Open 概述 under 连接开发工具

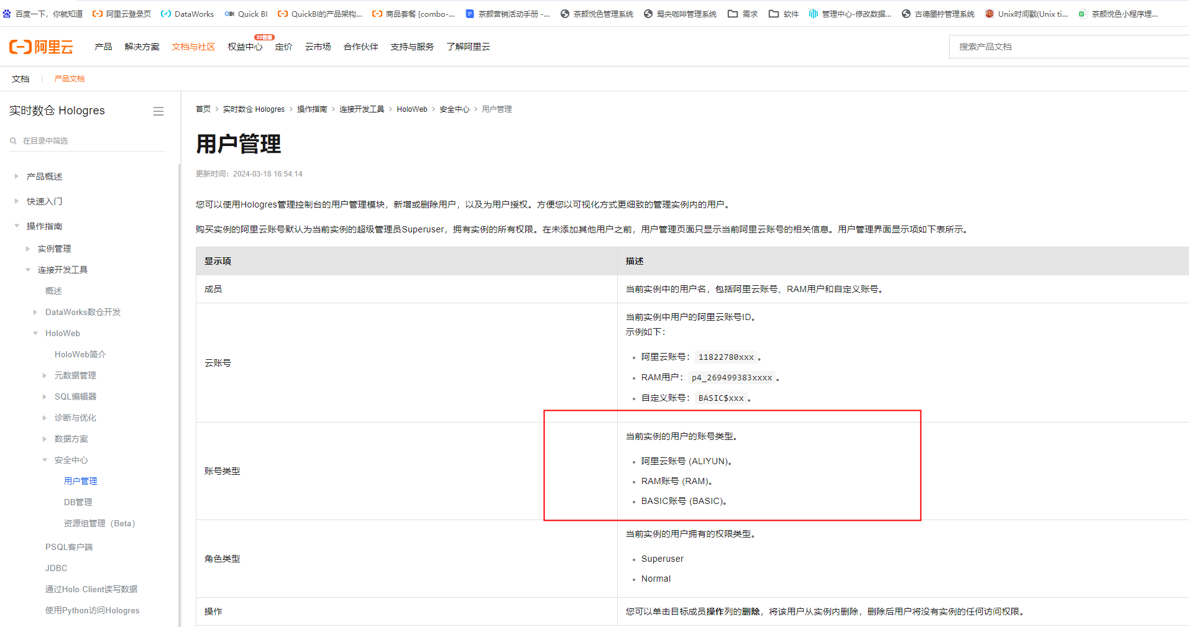point(53,291)
